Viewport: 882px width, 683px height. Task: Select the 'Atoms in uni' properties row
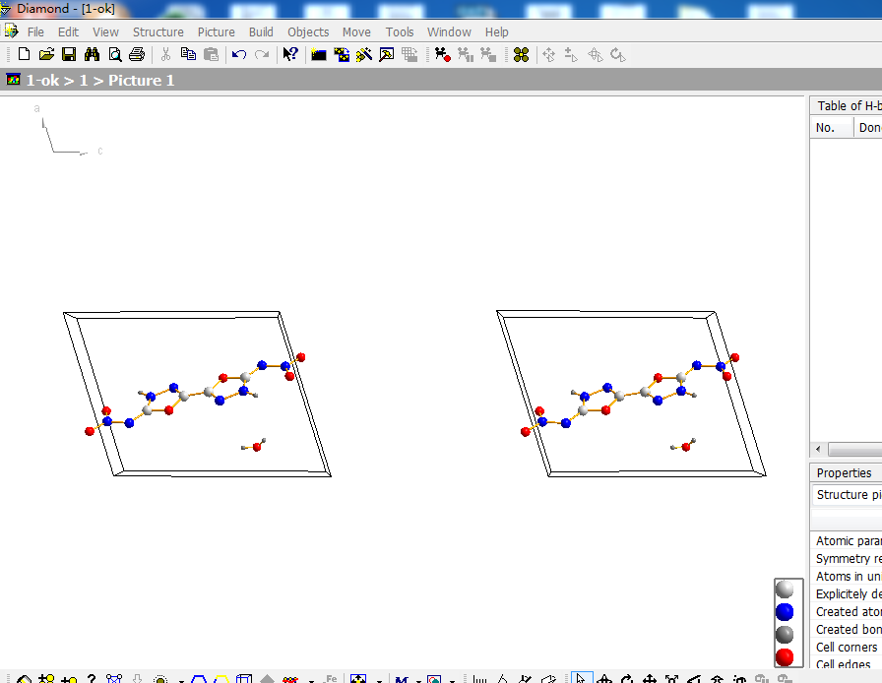[x=848, y=576]
